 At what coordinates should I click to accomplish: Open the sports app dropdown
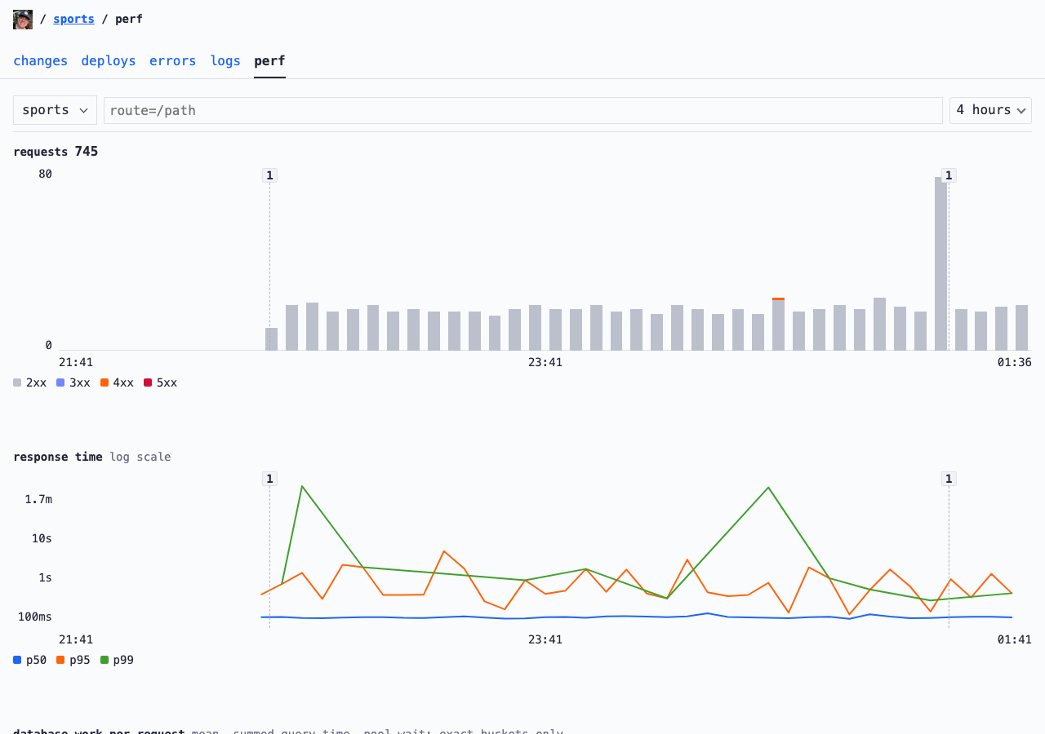click(55, 110)
